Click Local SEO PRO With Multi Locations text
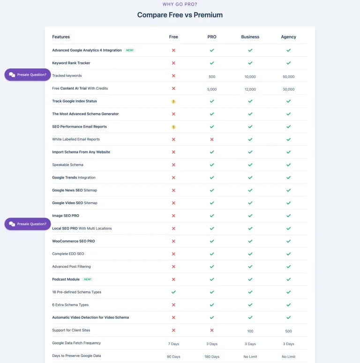Viewport: 360px width, 363px height. [82, 228]
